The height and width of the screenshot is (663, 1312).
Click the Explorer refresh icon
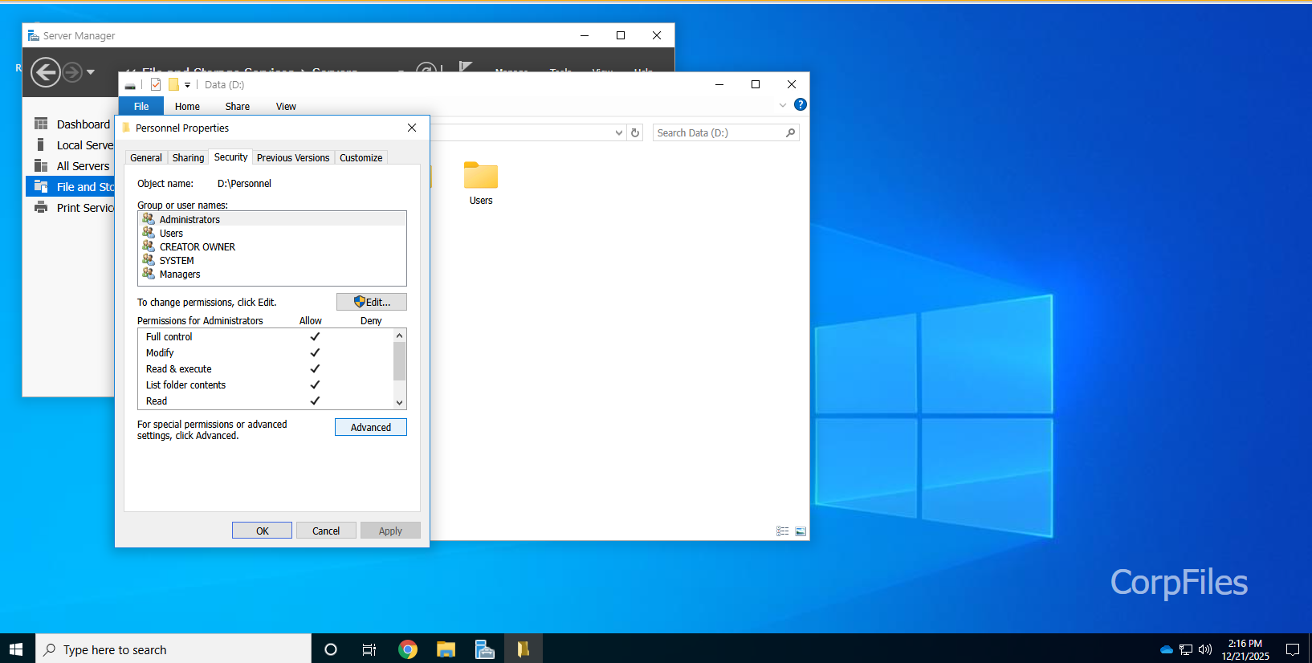click(635, 133)
